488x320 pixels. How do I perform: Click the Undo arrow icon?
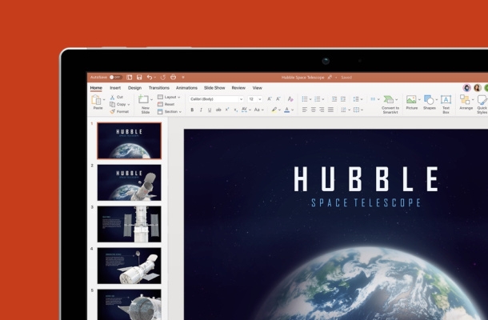click(150, 77)
